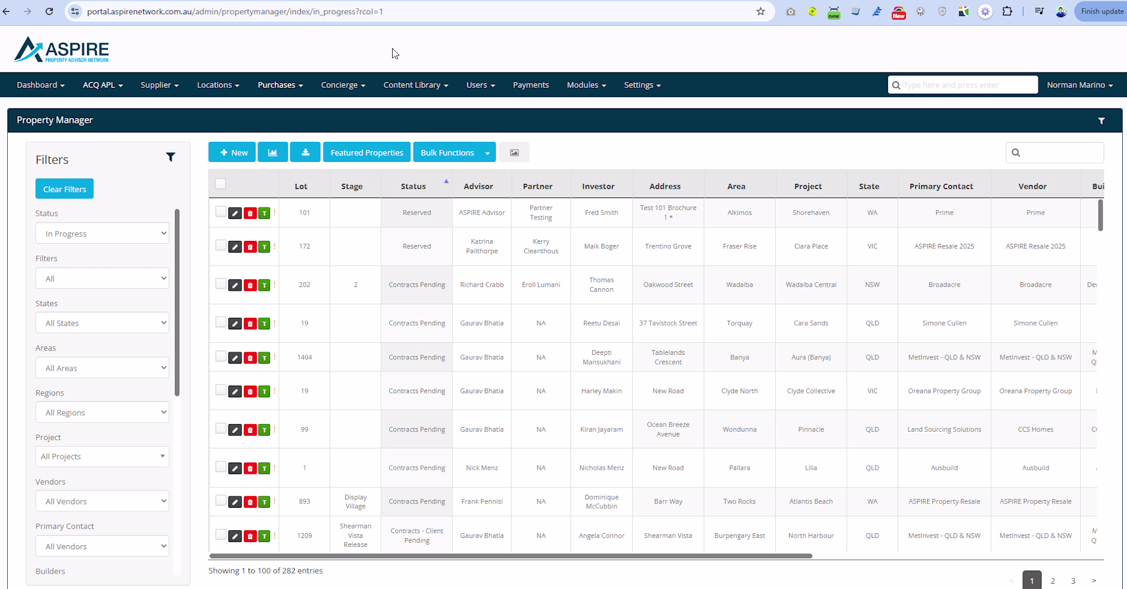
Task: Click the image gallery toolbar button
Action: (x=514, y=152)
